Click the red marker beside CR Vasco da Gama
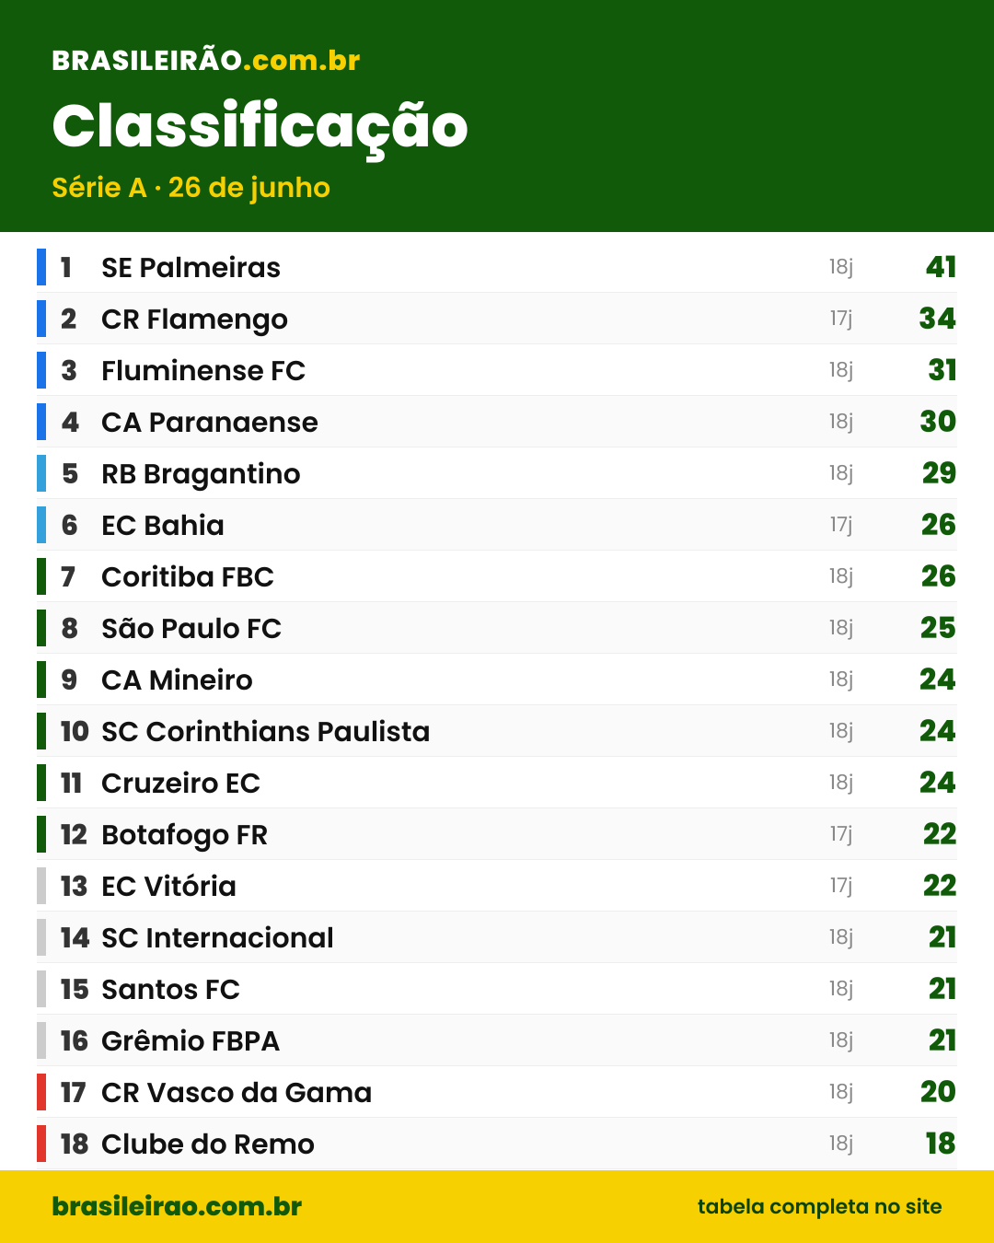 (41, 1092)
